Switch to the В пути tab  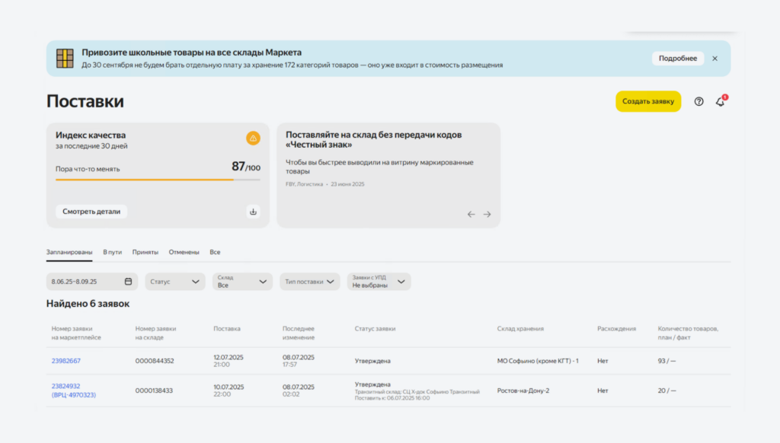click(112, 252)
